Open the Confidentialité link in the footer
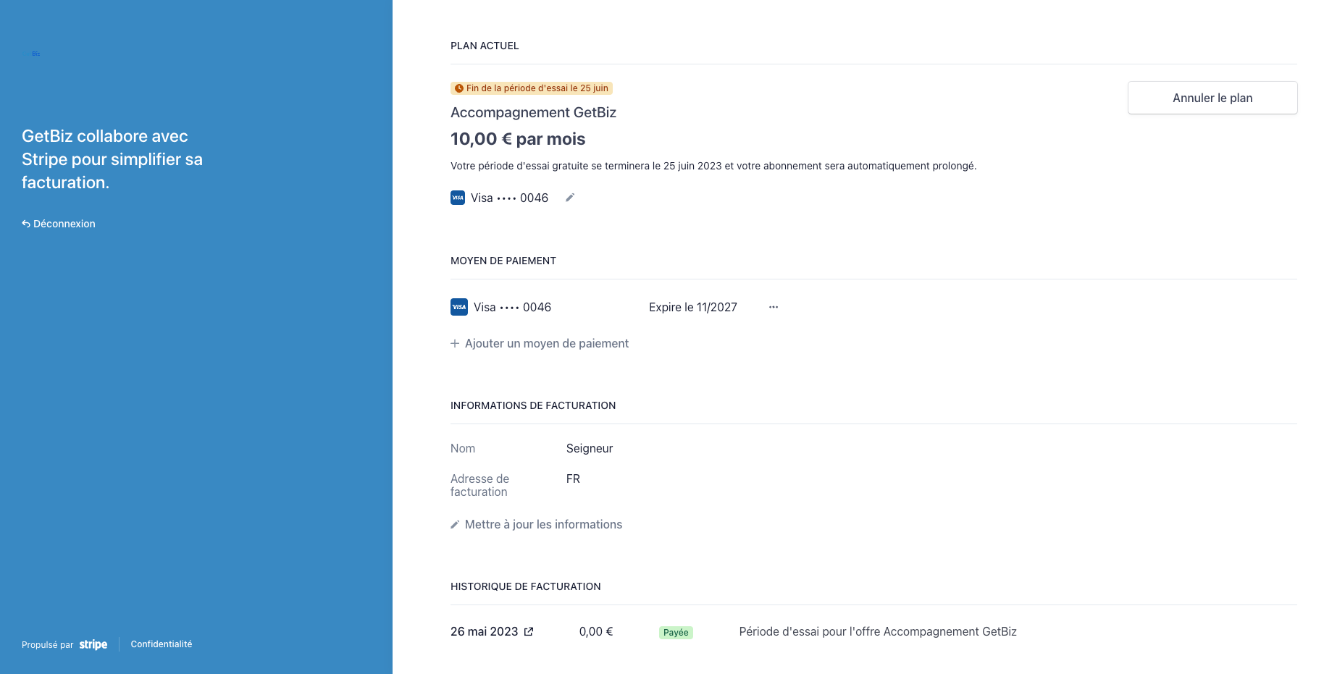Image resolution: width=1324 pixels, height=674 pixels. 162,644
